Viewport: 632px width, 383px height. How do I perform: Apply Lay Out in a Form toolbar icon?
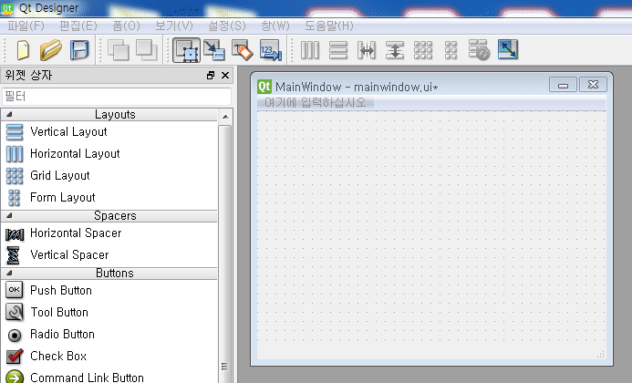[451, 50]
